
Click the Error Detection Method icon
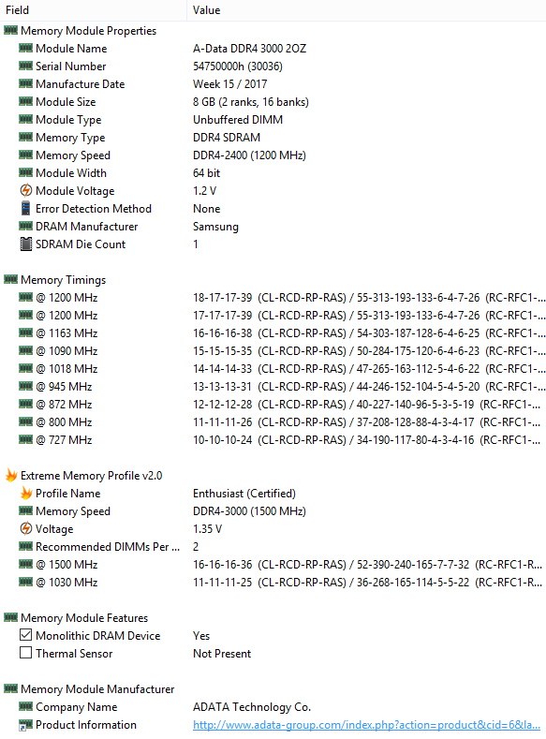26,208
